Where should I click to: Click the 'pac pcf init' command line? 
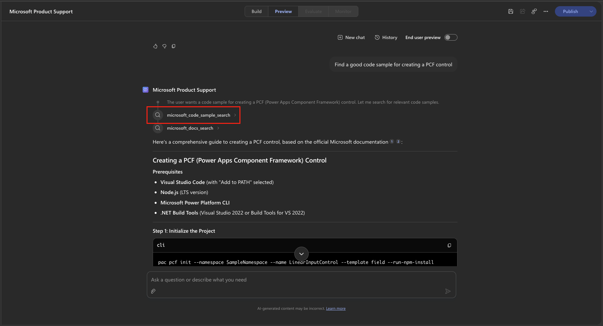pyautogui.click(x=296, y=262)
